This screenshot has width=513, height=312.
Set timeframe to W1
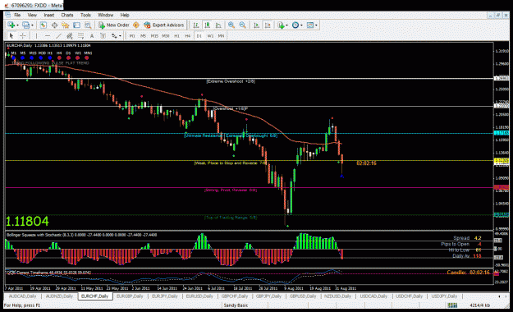coord(210,36)
